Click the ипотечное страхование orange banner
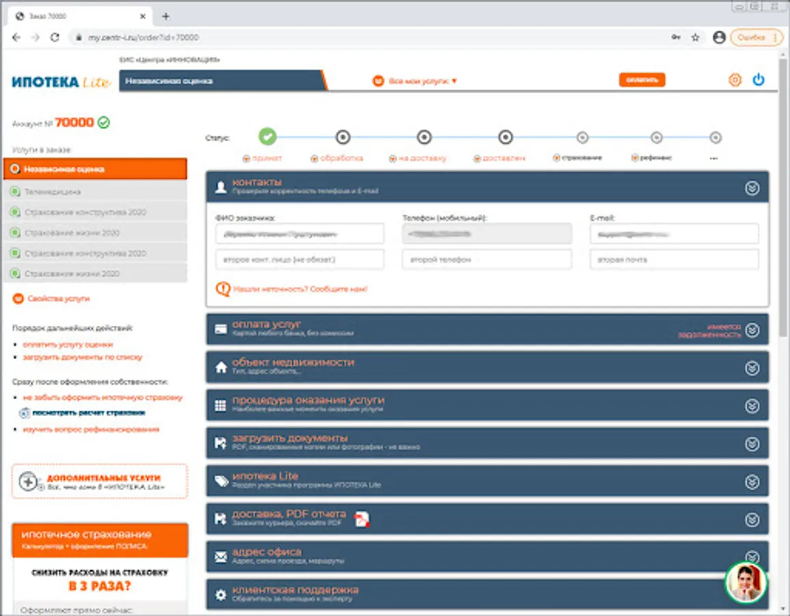790x616 pixels. pyautogui.click(x=100, y=539)
